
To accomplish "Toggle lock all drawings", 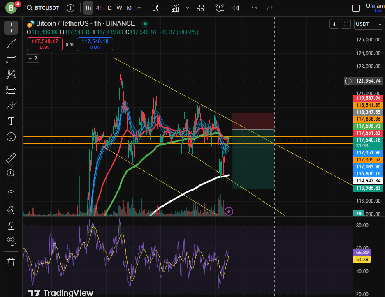I will pos(11,226).
